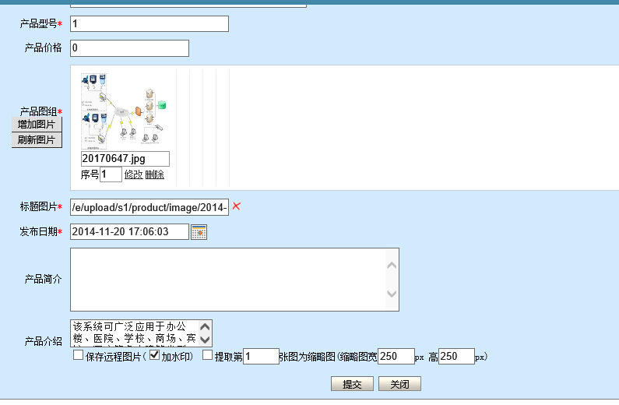619x405 pixels.
Task: Click the 标题图片 path input field
Action: coord(149,207)
